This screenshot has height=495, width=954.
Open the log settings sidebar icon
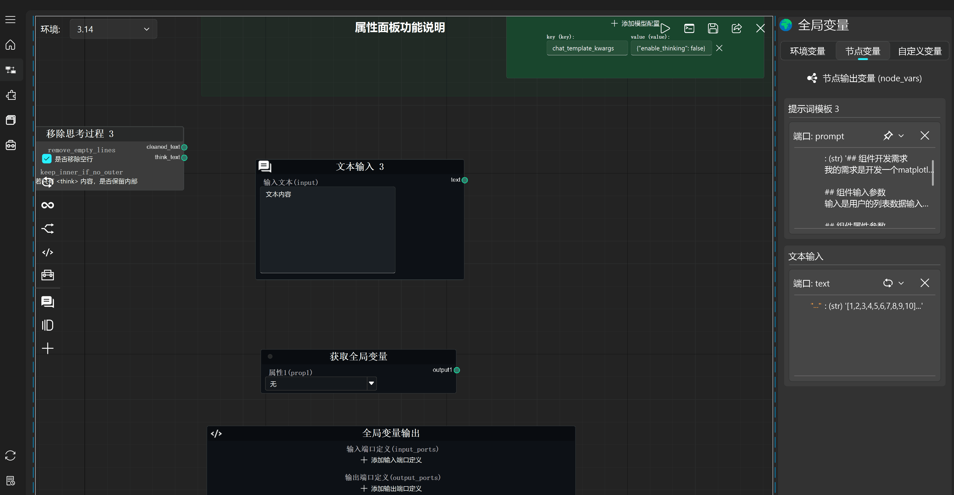[x=10, y=480]
